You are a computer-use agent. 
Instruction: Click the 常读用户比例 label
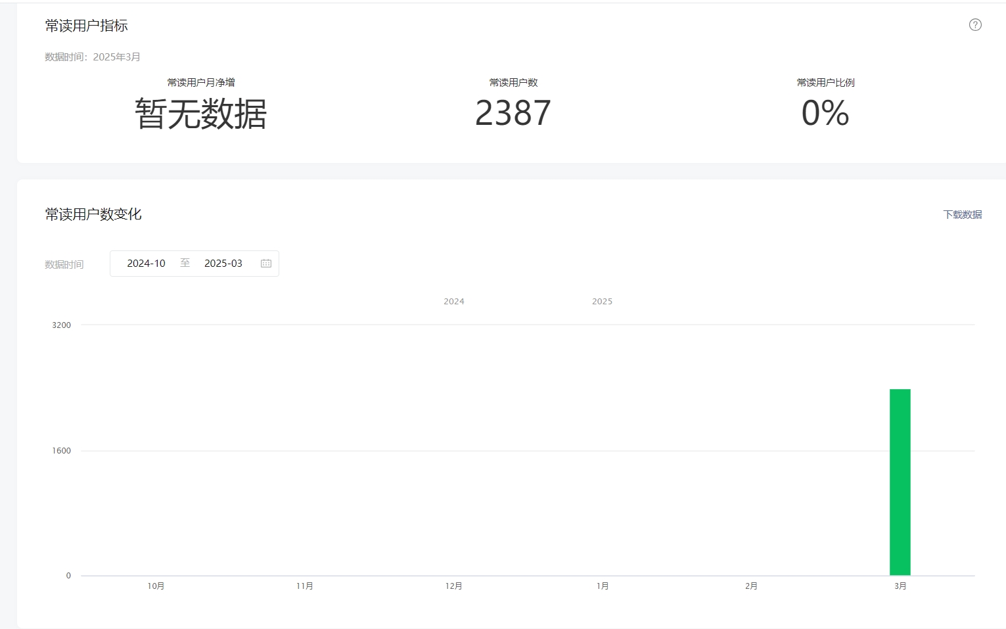point(825,83)
